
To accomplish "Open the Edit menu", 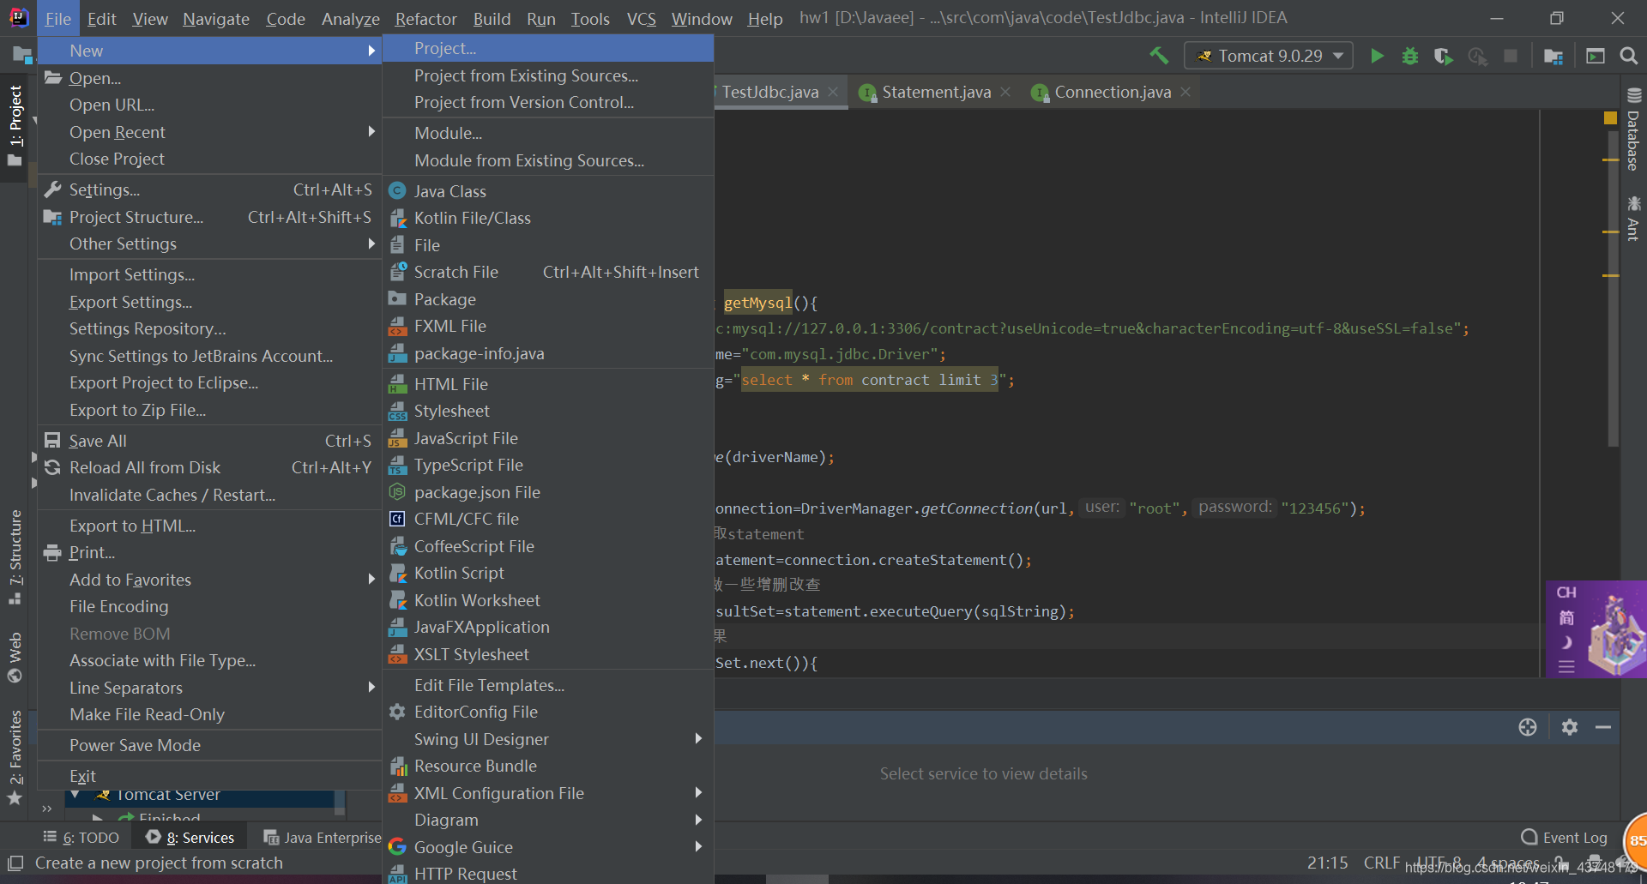I will pos(101,18).
